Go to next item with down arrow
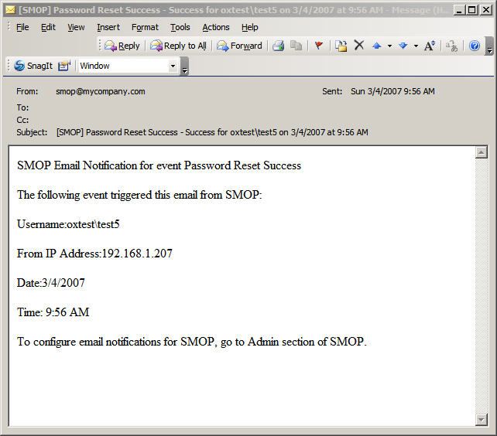Viewport: 497px width, 436px height. pyautogui.click(x=403, y=46)
